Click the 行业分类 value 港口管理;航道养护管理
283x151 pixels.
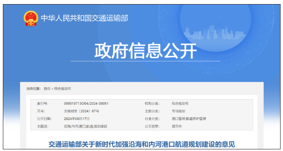click(x=189, y=119)
